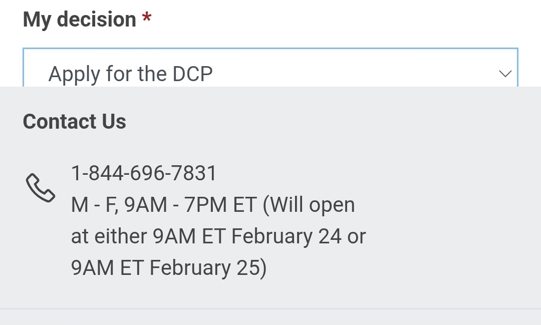This screenshot has width=541, height=325.
Task: Select the 'Apply for the DCP' value text
Action: pos(130,74)
